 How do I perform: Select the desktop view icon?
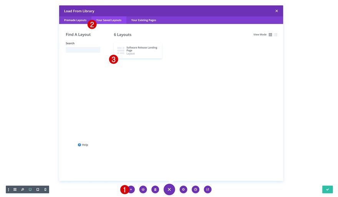30,189
